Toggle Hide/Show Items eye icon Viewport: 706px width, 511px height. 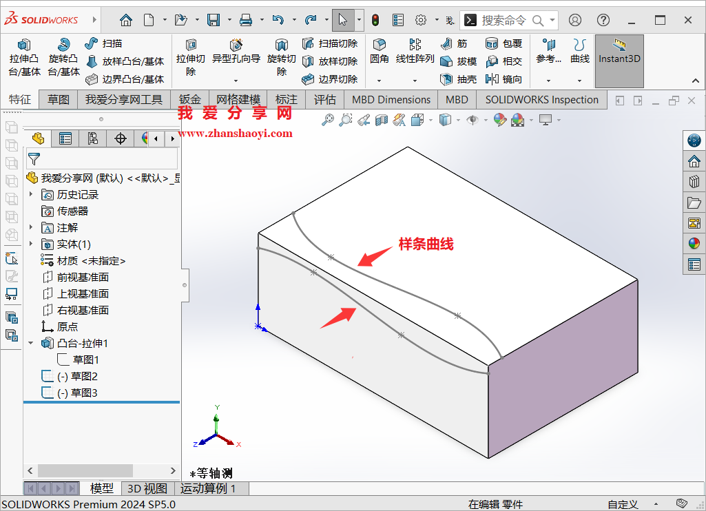pos(473,120)
